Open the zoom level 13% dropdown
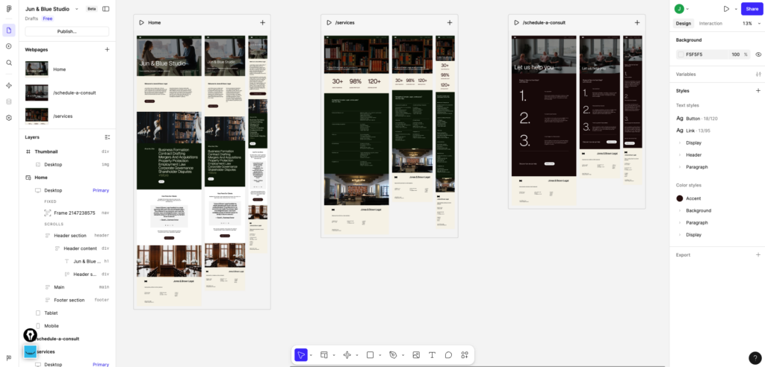Image resolution: width=765 pixels, height=367 pixels. [749, 23]
